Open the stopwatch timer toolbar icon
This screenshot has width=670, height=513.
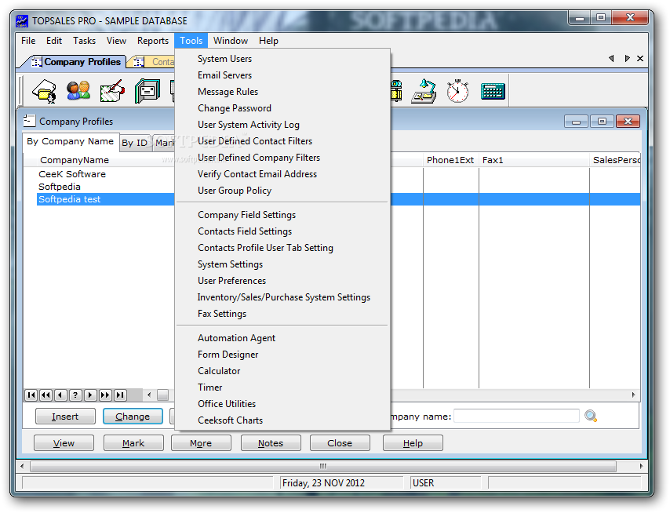[x=457, y=91]
